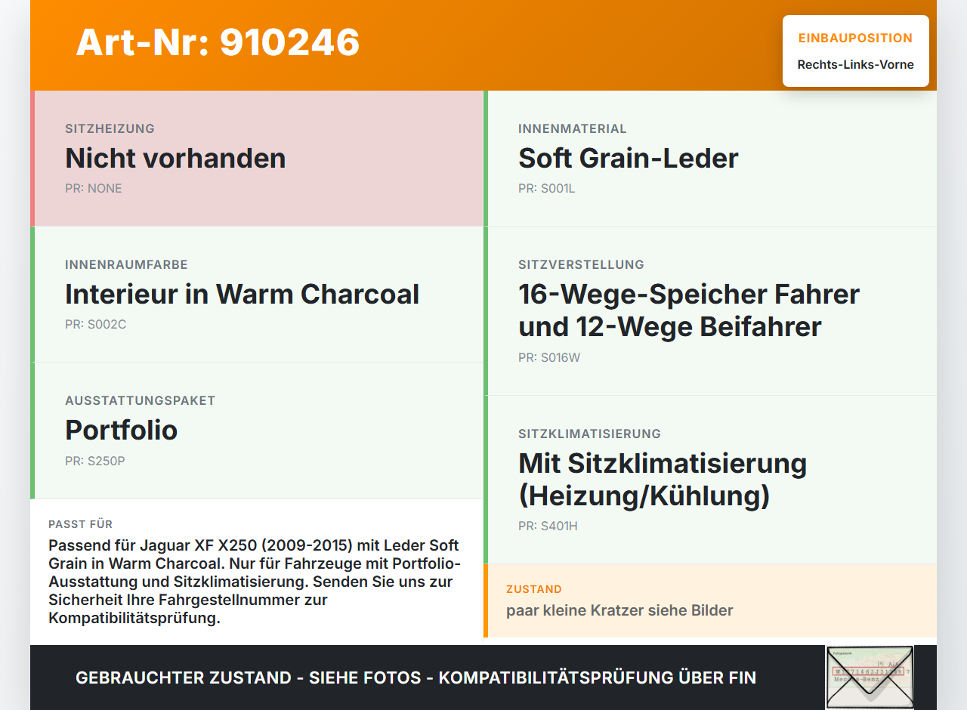Select the Soft Grain-Leder value
The height and width of the screenshot is (710, 967).
(x=629, y=158)
